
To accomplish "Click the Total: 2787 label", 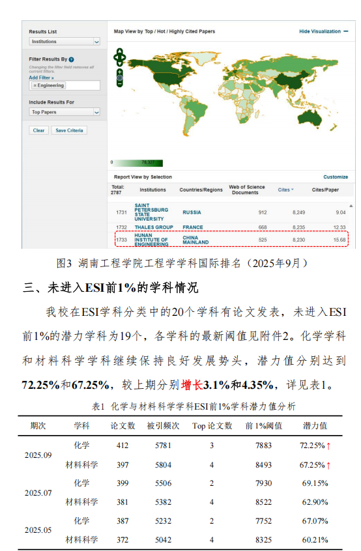I will point(117,190).
